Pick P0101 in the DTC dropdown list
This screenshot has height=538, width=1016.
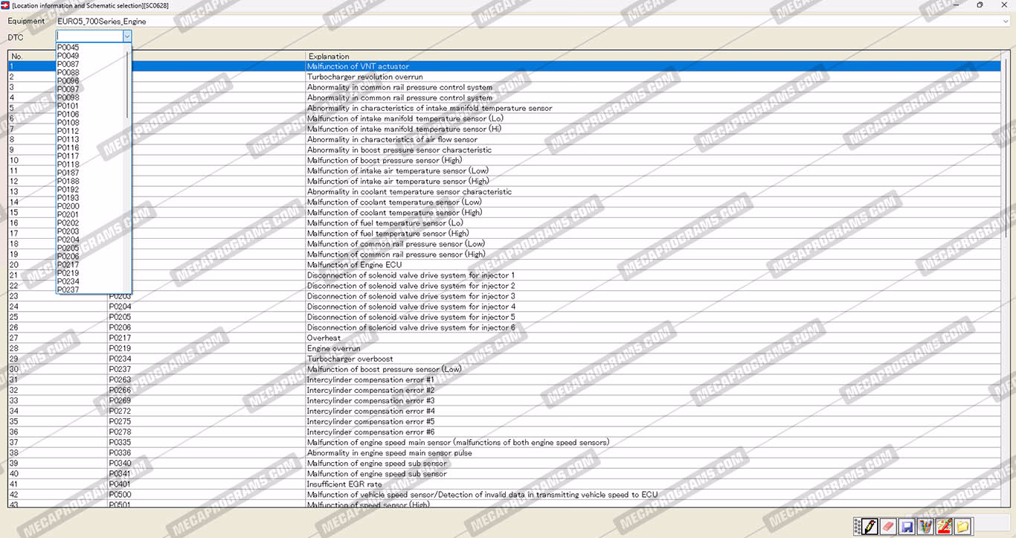[68, 106]
